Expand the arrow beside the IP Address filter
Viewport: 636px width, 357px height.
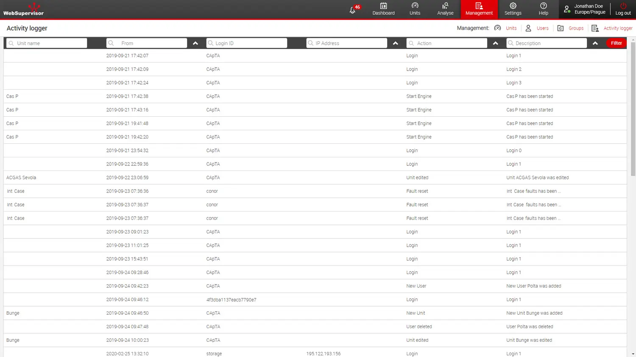coord(396,43)
